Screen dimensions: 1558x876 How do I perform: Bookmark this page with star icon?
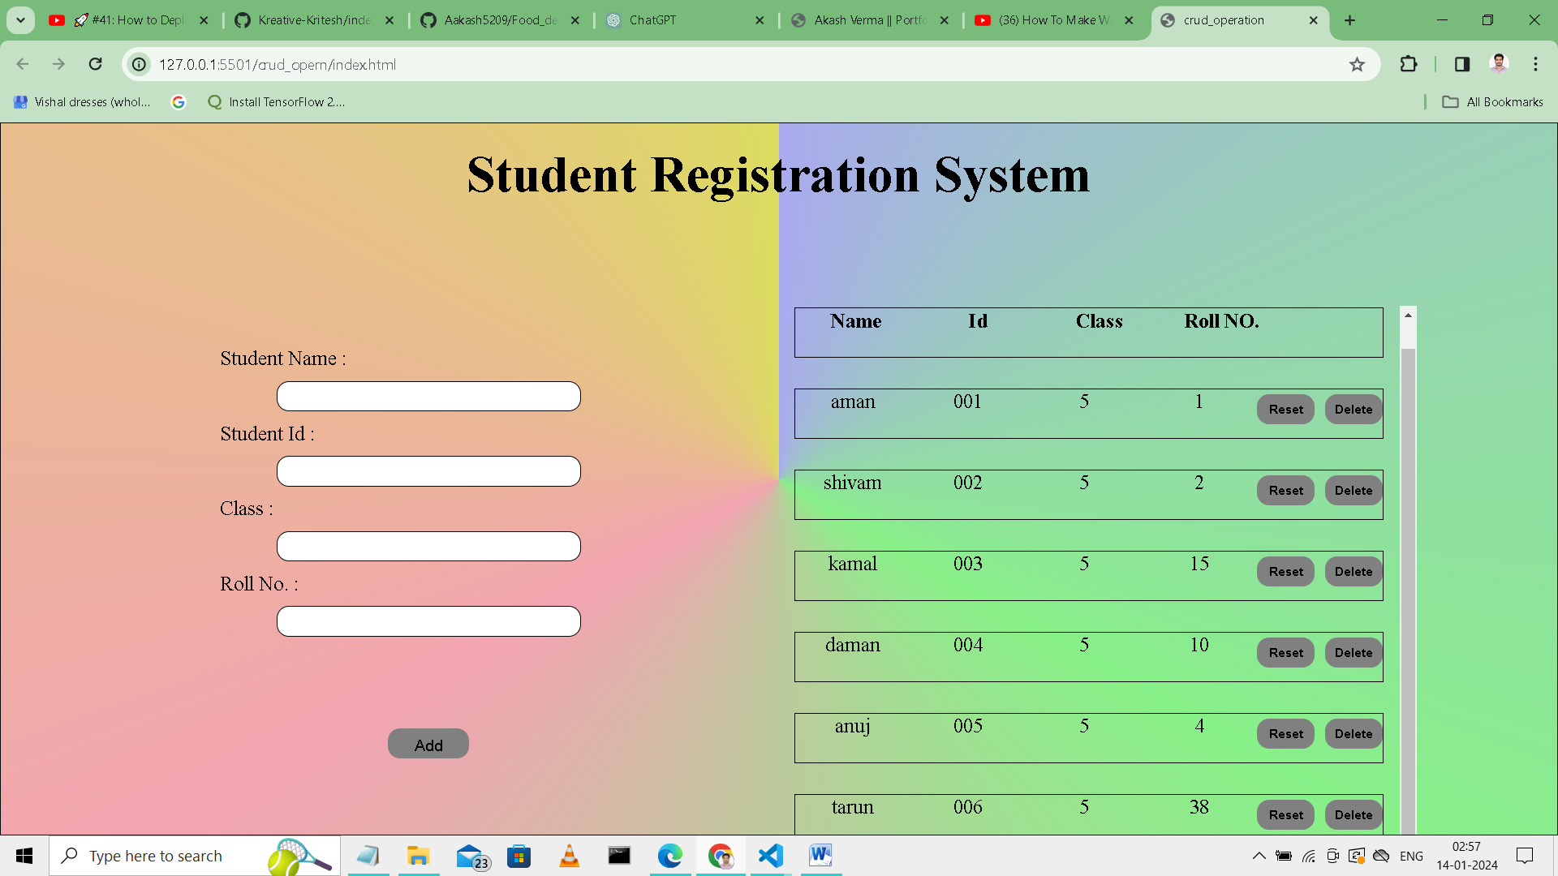click(x=1357, y=64)
